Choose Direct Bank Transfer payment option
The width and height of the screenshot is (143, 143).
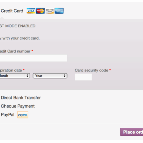[x=21, y=98]
